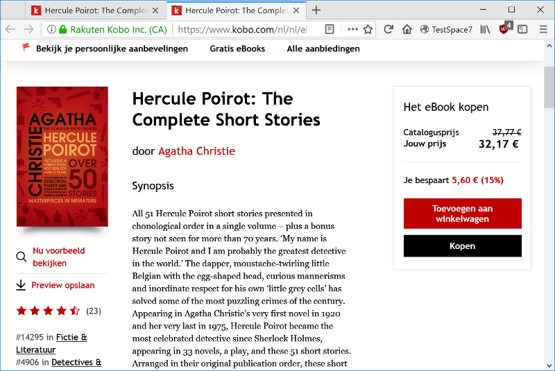Click the 32,17 € price
This screenshot has width=555, height=371.
click(x=499, y=144)
